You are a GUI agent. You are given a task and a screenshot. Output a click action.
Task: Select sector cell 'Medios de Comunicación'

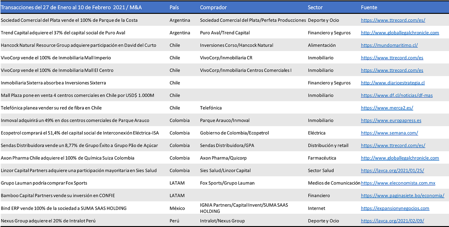click(x=334, y=183)
